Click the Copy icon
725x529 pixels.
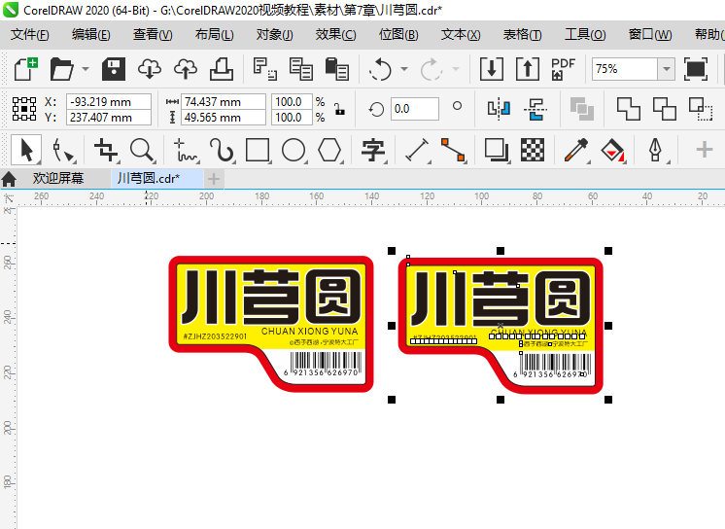pyautogui.click(x=301, y=69)
